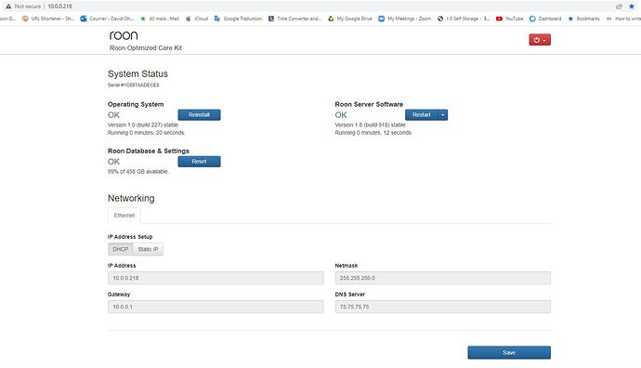Click 'Version 1.8 (build 918) stable' text
This screenshot has height=368, width=641.
pos(370,125)
